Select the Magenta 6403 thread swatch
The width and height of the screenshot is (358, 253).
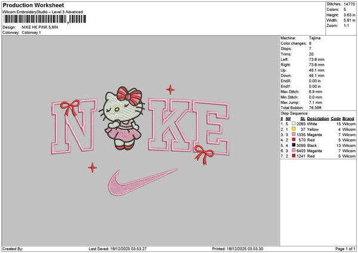294,151
